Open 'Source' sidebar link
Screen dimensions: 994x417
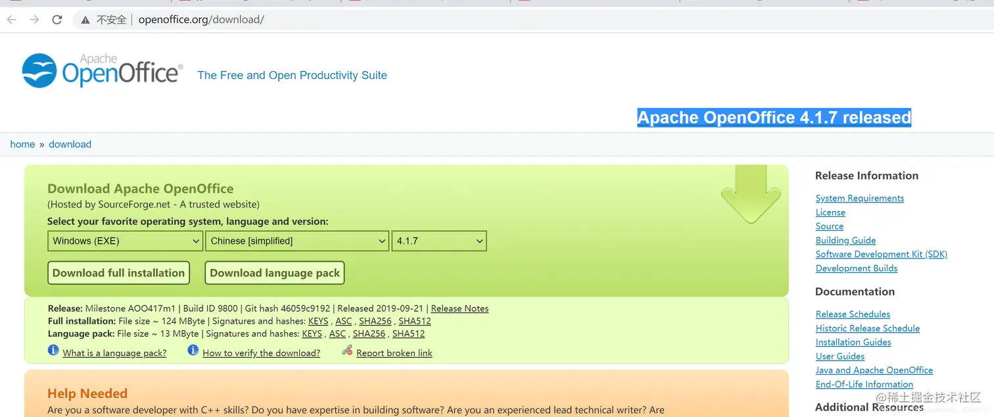(x=830, y=226)
